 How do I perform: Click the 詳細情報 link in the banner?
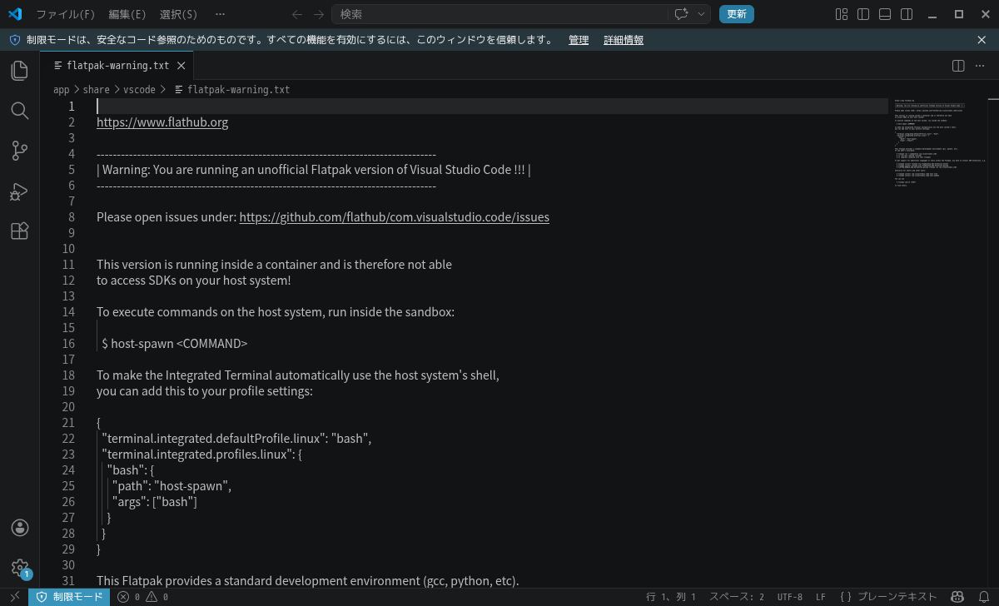click(624, 40)
